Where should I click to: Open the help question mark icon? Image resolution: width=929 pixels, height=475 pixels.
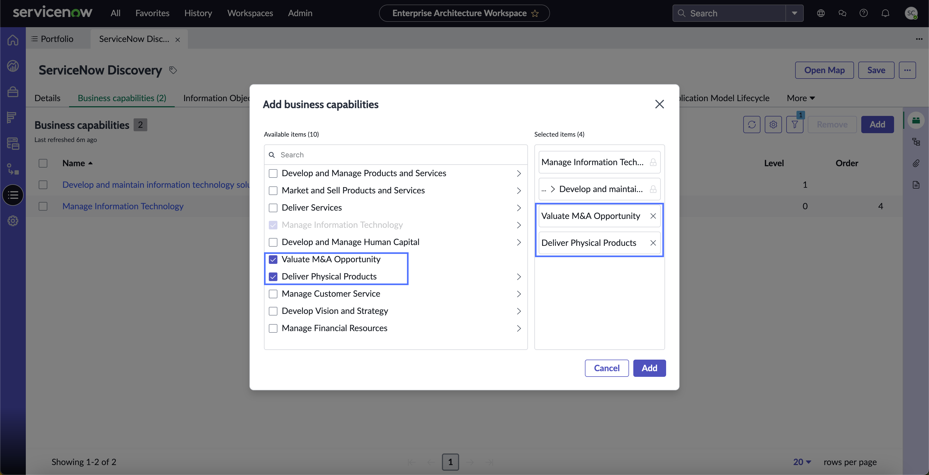[864, 13]
